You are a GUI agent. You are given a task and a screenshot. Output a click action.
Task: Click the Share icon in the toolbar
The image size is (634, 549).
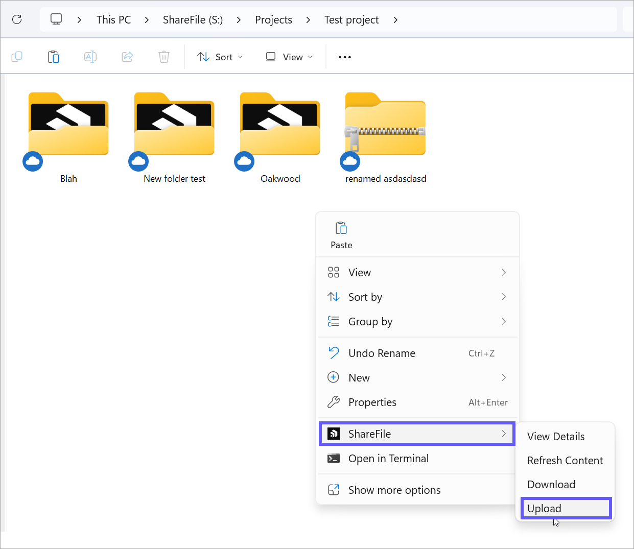click(x=127, y=57)
